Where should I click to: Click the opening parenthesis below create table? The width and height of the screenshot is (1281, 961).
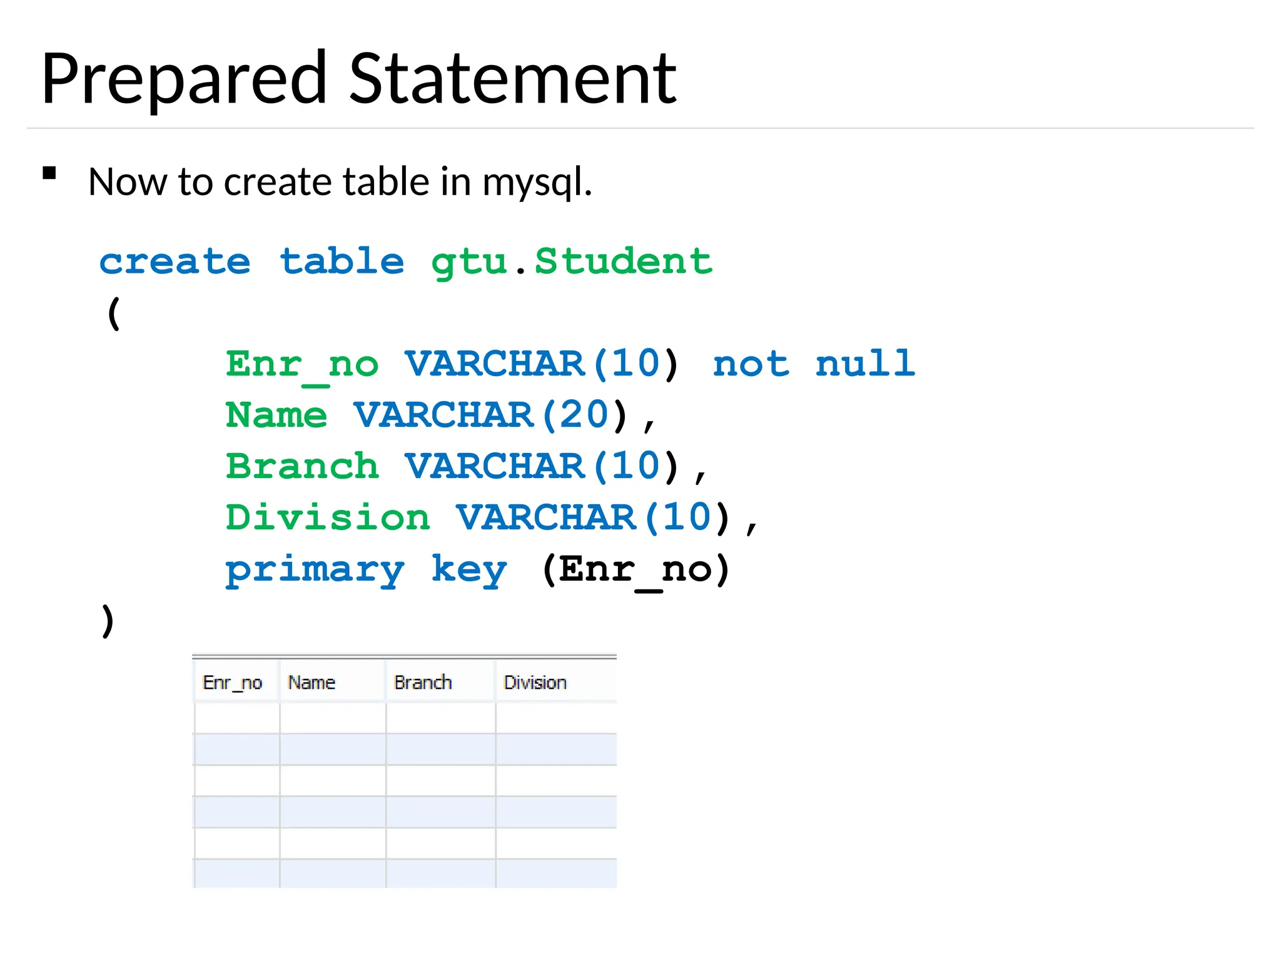pos(113,313)
